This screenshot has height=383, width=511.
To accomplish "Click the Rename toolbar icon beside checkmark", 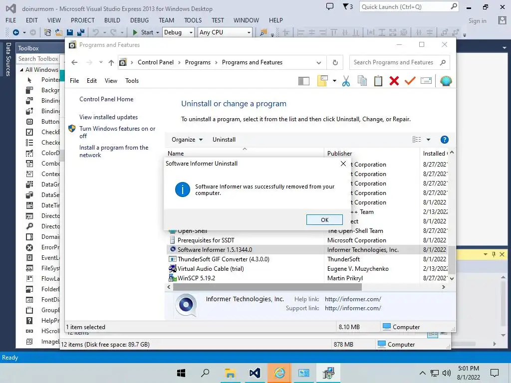I will click(x=426, y=81).
